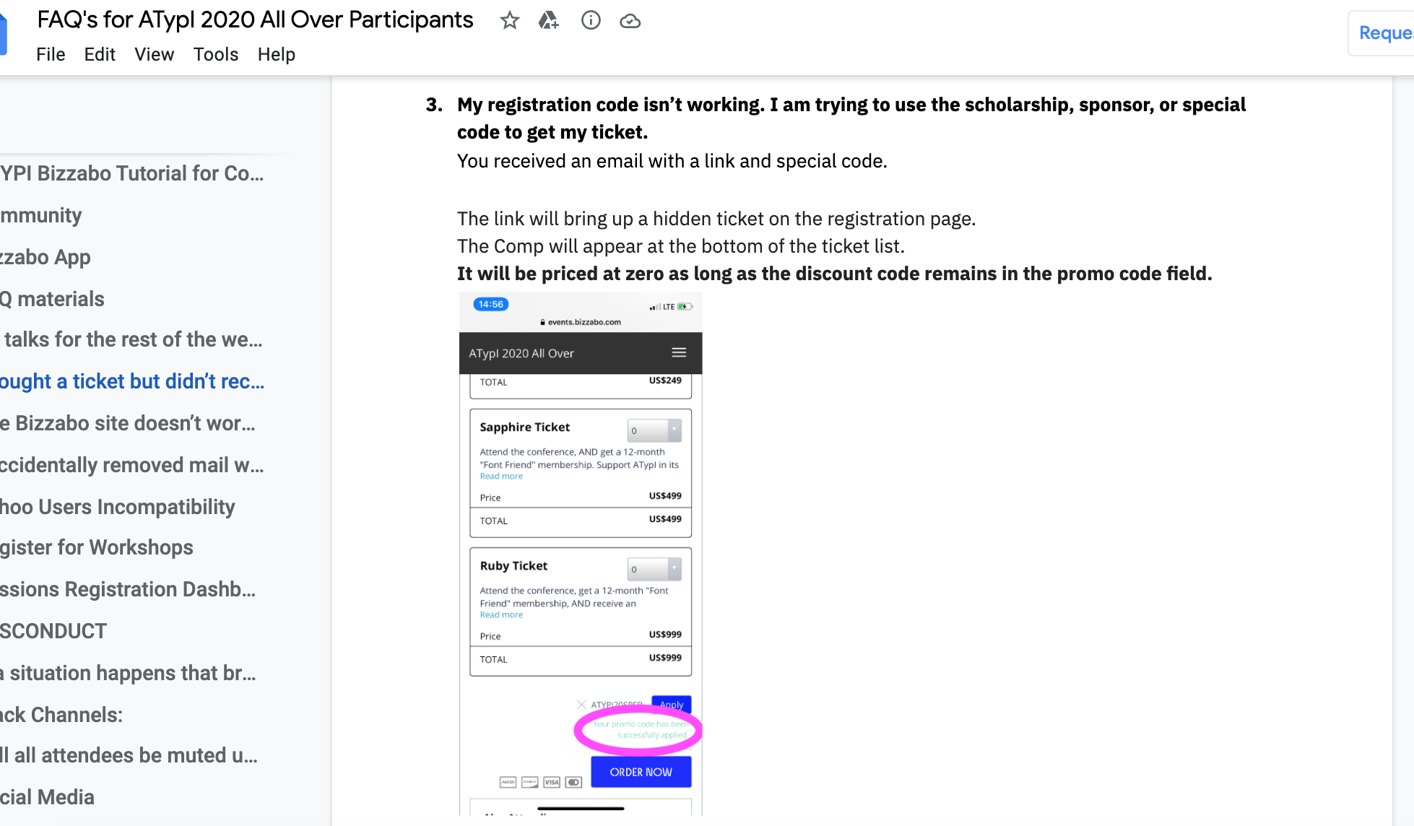
Task: Click the X beside the promo code
Action: point(581,704)
